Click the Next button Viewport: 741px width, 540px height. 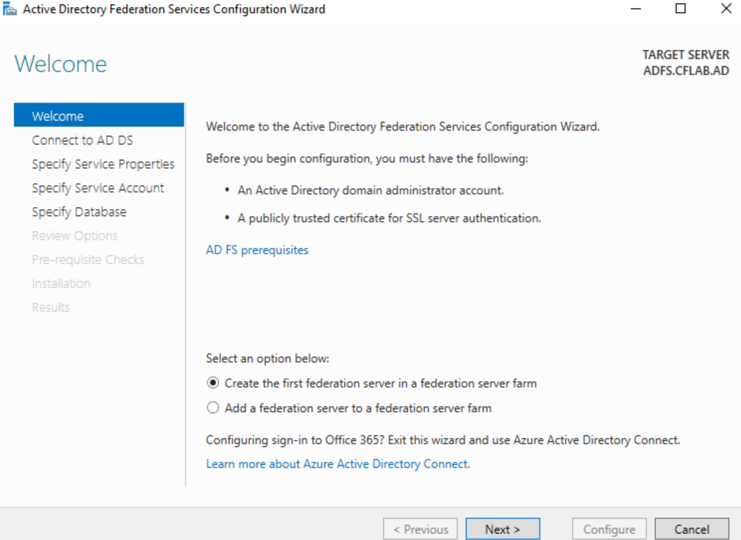(502, 529)
